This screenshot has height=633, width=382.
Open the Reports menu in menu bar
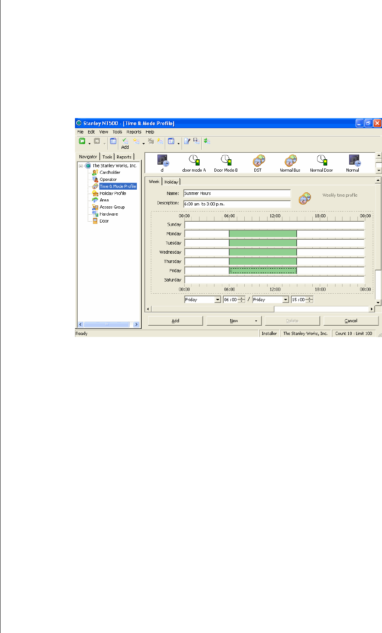click(x=134, y=132)
